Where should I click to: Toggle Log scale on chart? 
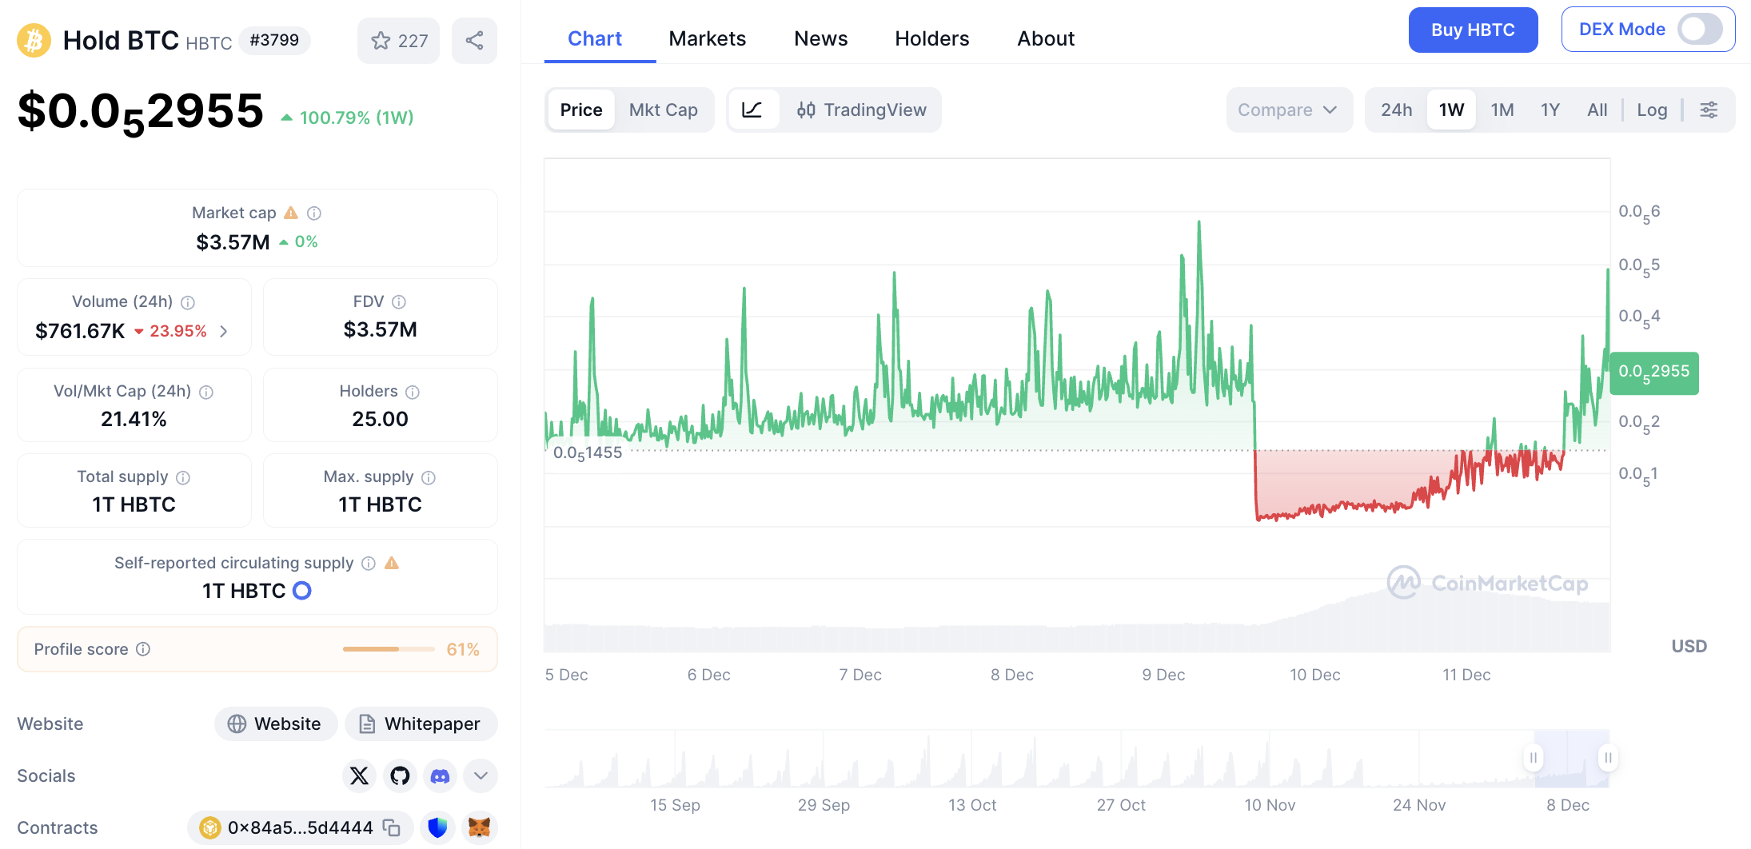click(x=1651, y=110)
